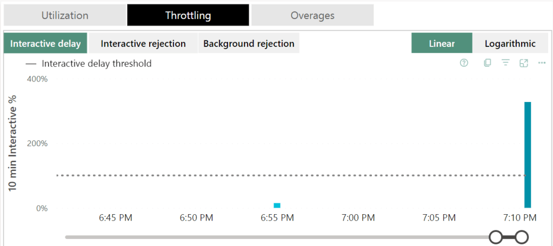Screen dimensions: 553x246
Task: Select the Throttling tab
Action: (188, 15)
